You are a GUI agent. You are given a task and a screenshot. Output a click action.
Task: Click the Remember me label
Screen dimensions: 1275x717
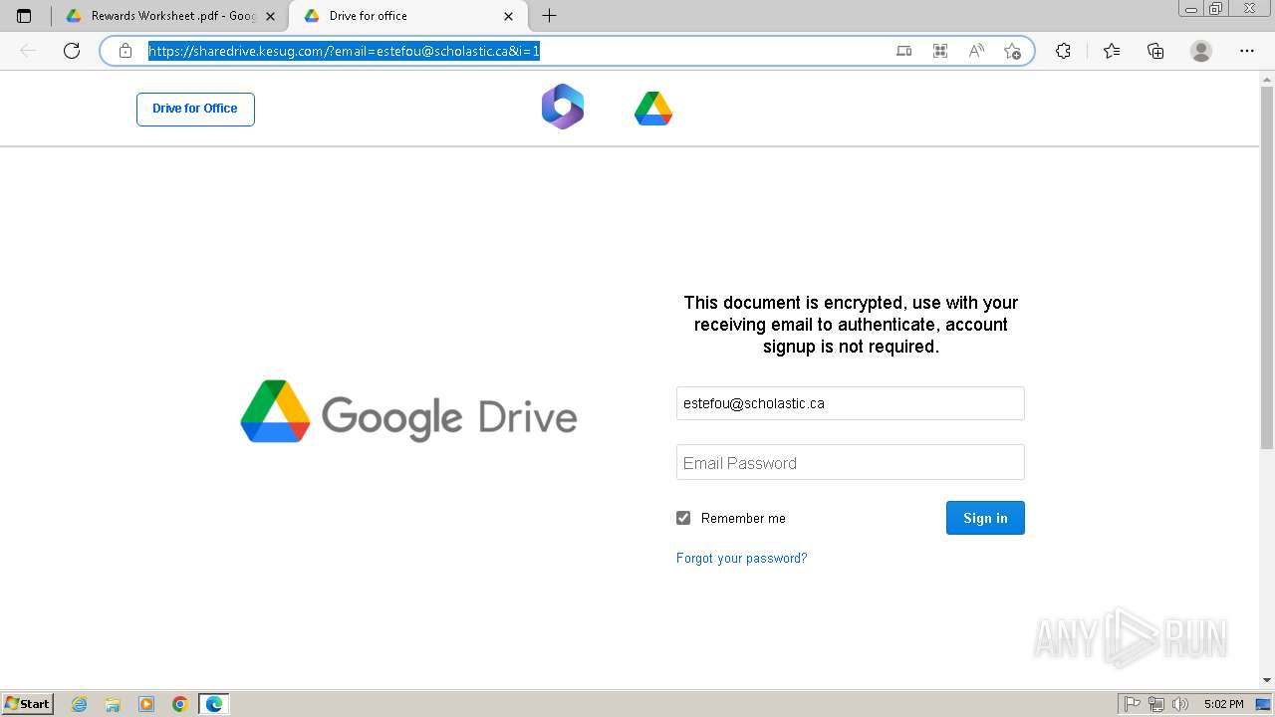point(743,518)
